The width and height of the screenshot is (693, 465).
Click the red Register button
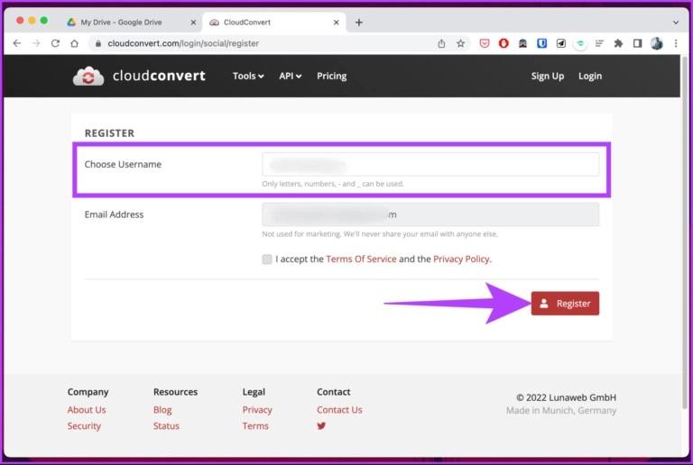(565, 303)
